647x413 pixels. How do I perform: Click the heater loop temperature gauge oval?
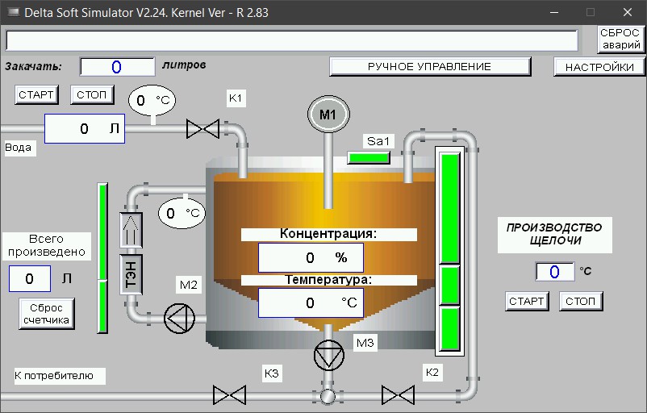point(182,213)
